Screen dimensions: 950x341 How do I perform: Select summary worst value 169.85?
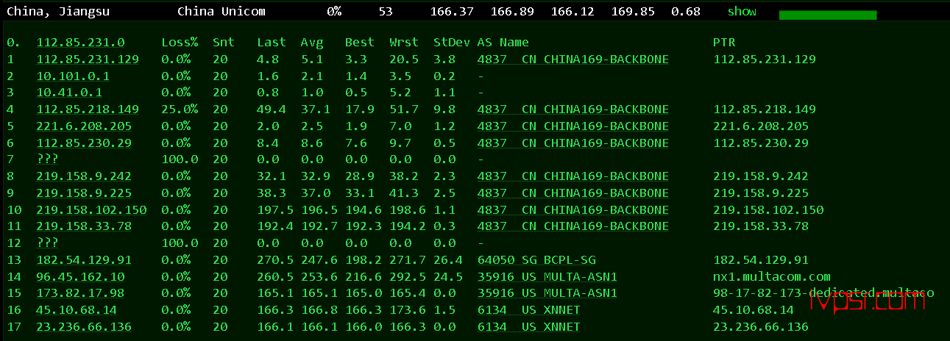pyautogui.click(x=632, y=12)
